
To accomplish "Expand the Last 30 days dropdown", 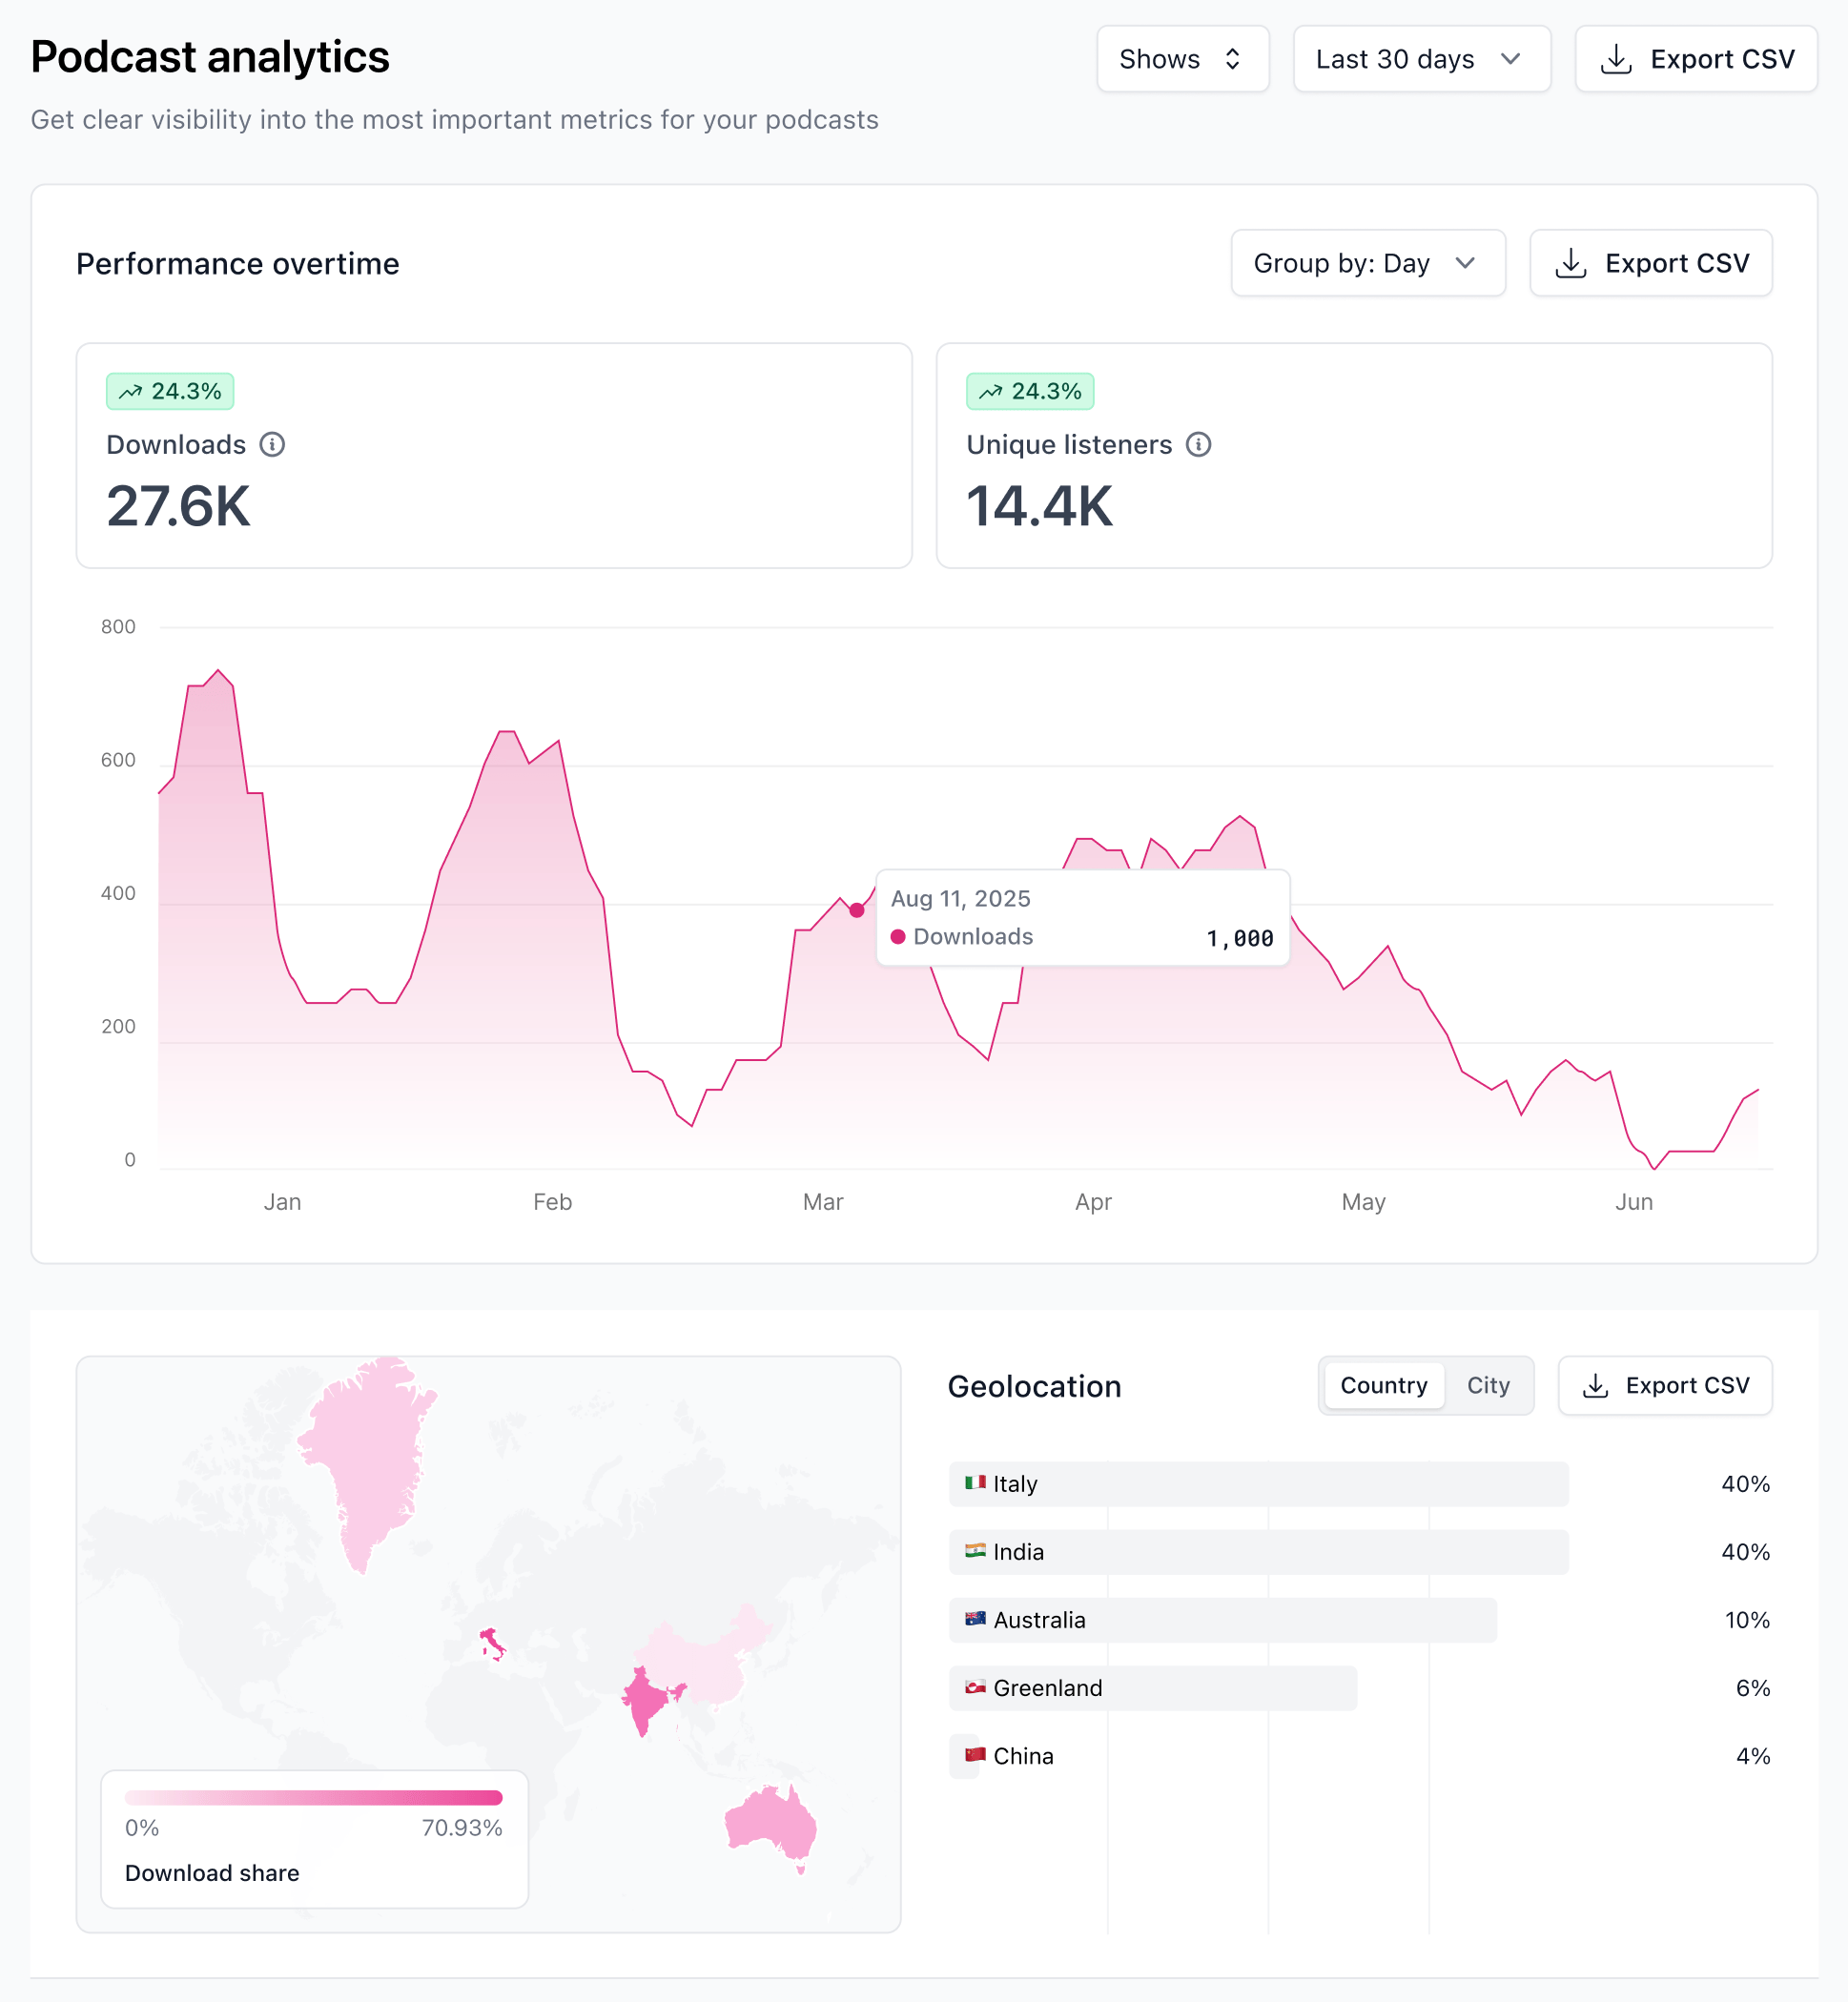I will pyautogui.click(x=1421, y=59).
